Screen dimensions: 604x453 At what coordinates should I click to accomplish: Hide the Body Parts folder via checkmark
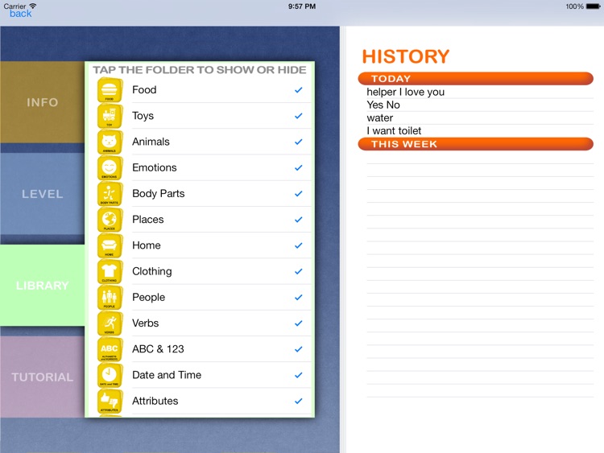(299, 194)
